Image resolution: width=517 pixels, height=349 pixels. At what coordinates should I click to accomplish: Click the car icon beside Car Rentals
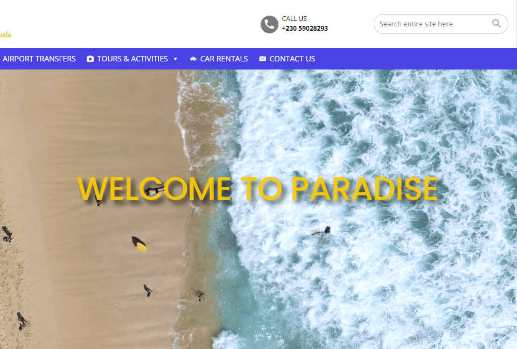pos(193,59)
